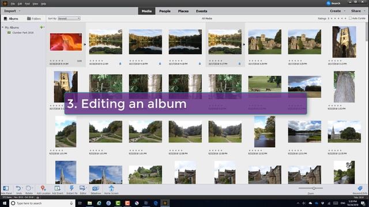Click the Rotate icon
The height and width of the screenshot is (207, 369).
tap(28, 188)
